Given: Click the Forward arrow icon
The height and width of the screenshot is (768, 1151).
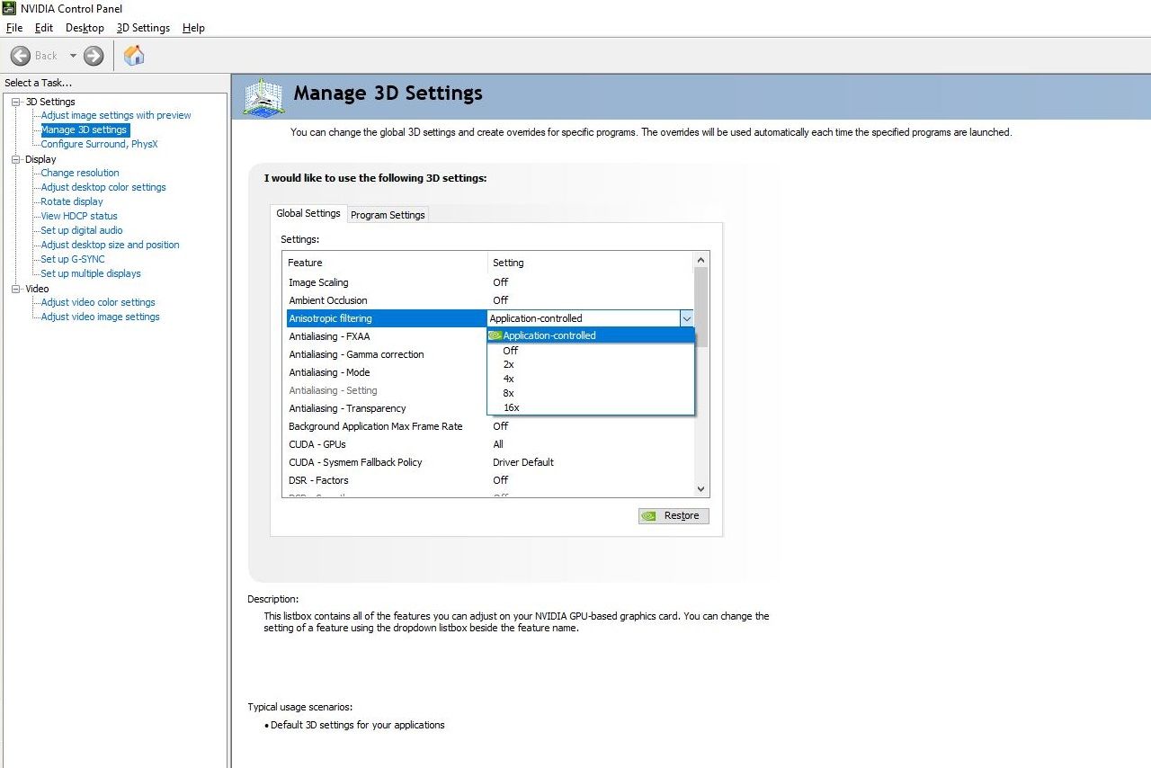Looking at the screenshot, I should pos(94,56).
